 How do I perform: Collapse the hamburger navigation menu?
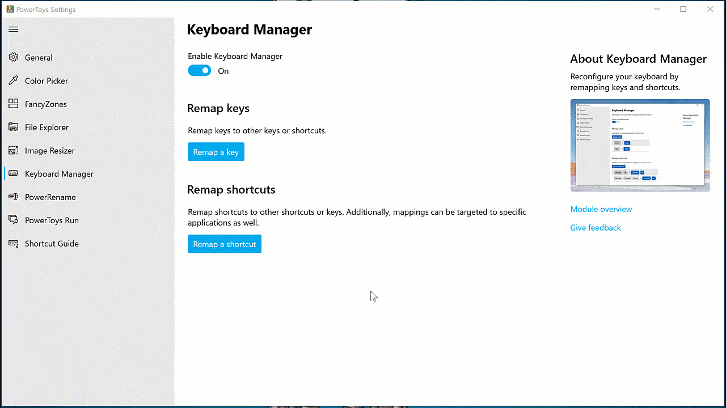14,29
